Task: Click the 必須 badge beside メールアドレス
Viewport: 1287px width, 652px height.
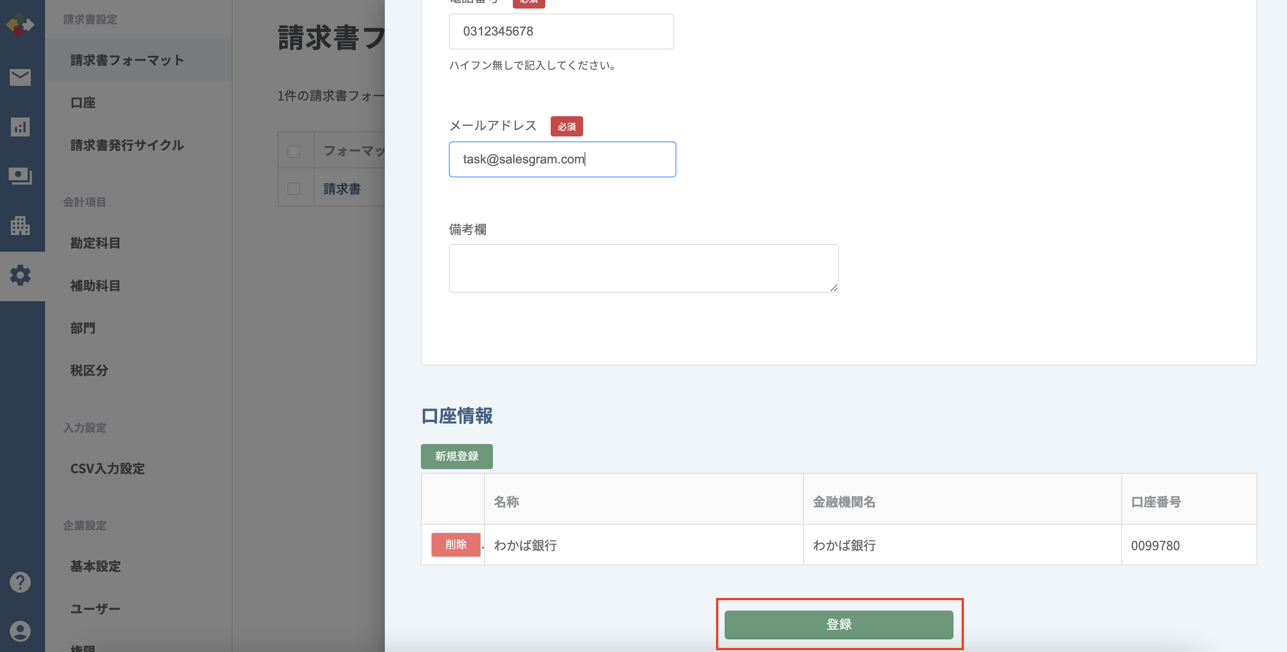Action: click(566, 127)
